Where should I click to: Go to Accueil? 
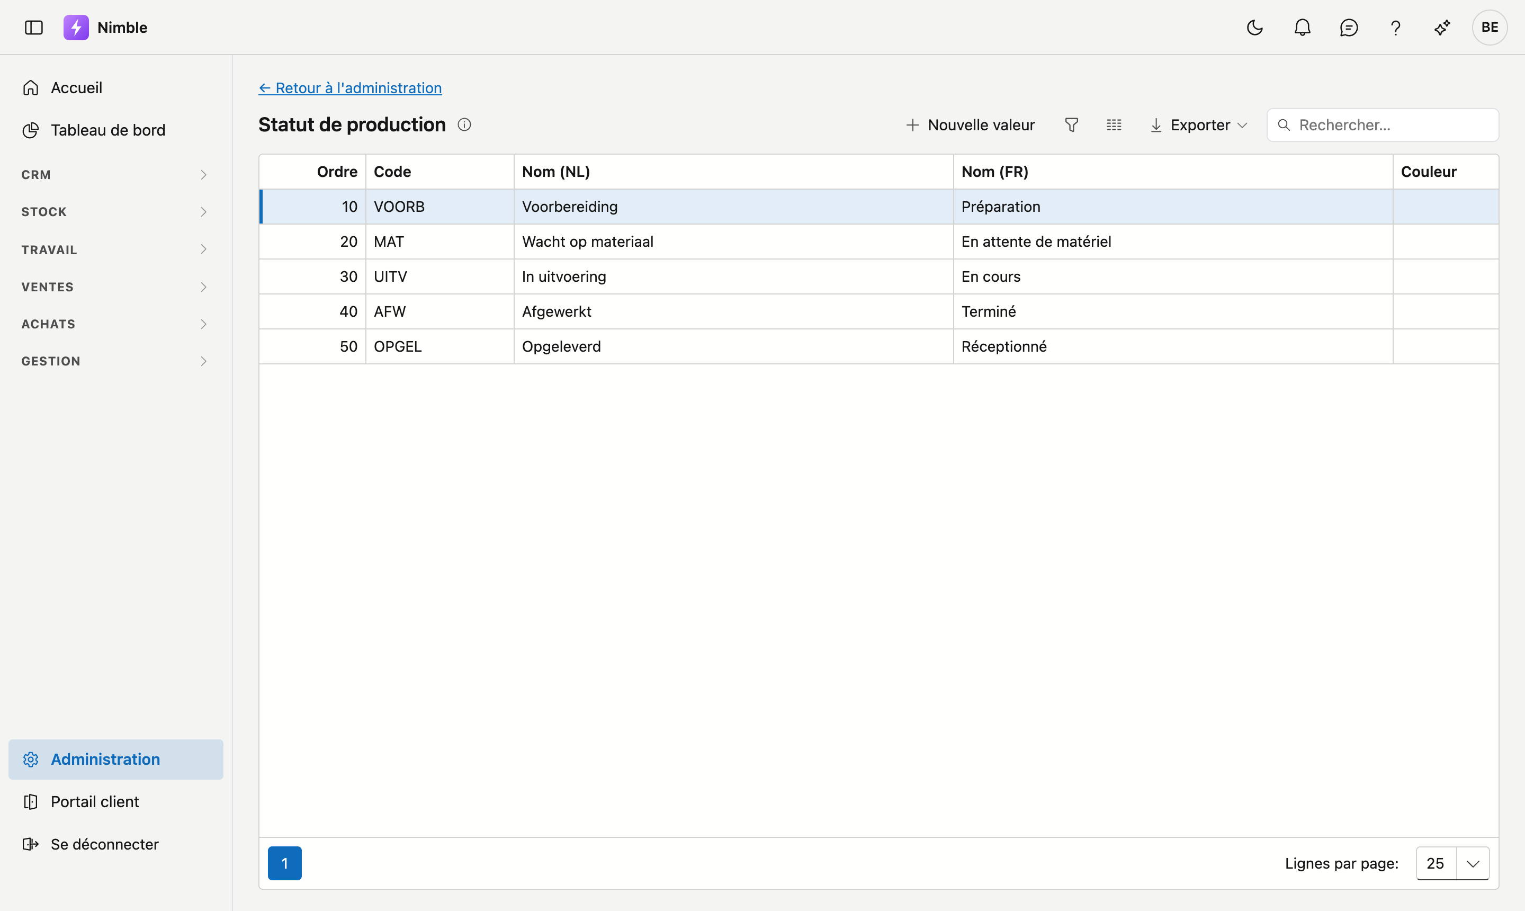point(115,88)
